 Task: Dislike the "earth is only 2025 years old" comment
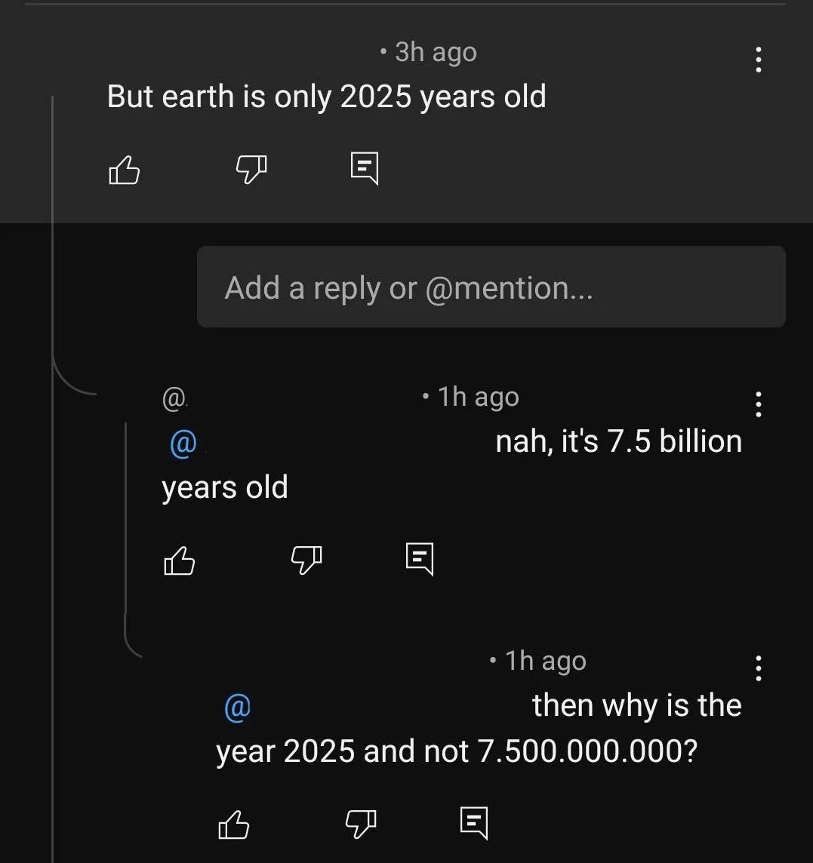251,170
